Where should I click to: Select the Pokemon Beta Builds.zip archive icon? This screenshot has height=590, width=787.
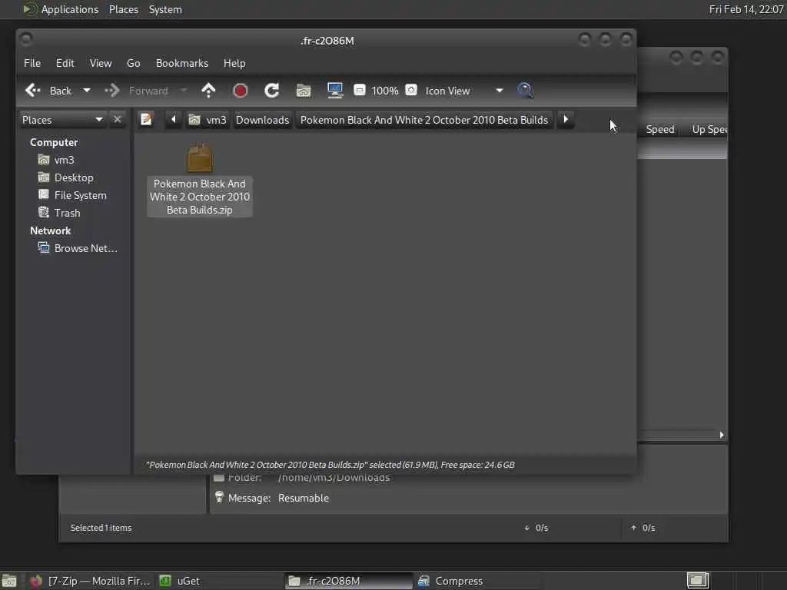(x=200, y=158)
